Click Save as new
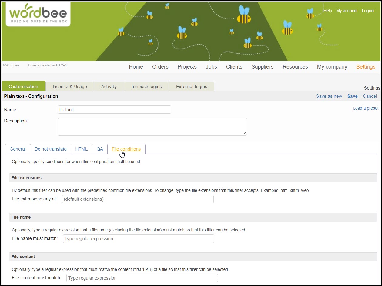 pos(329,96)
